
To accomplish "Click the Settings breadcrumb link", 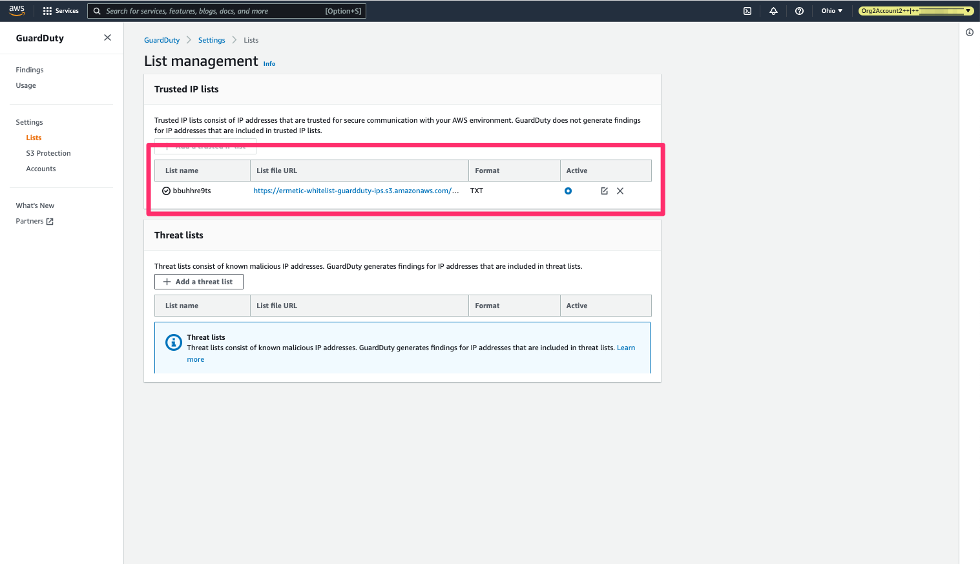I will 212,40.
